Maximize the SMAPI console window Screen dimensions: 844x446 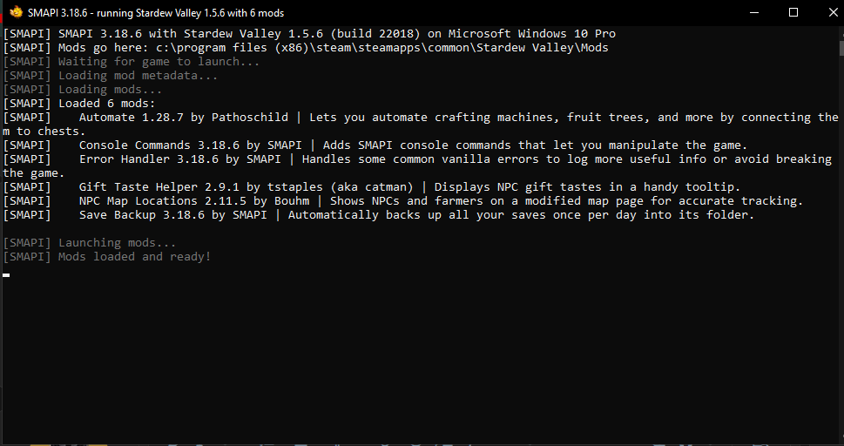[x=793, y=12]
